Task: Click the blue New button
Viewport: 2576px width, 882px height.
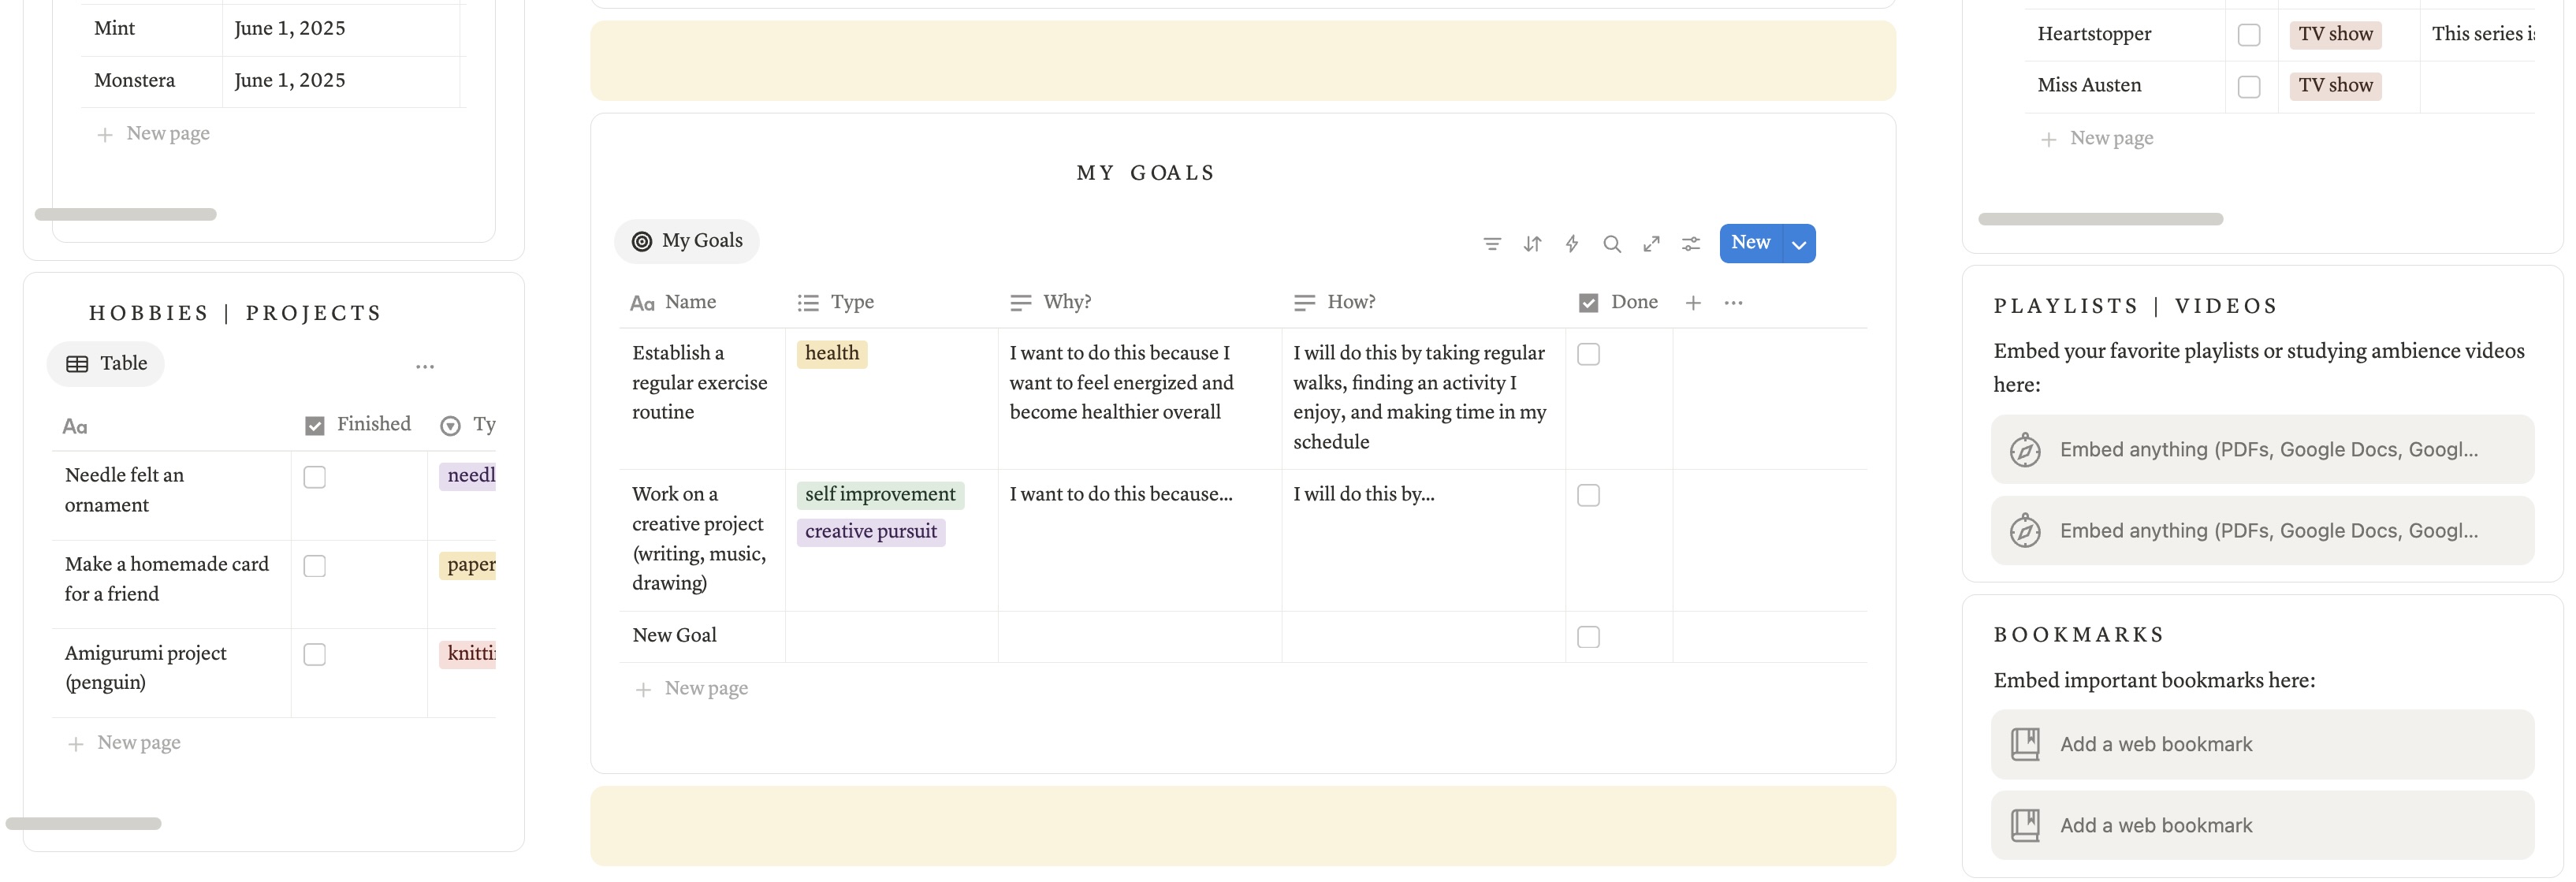Action: [1751, 243]
